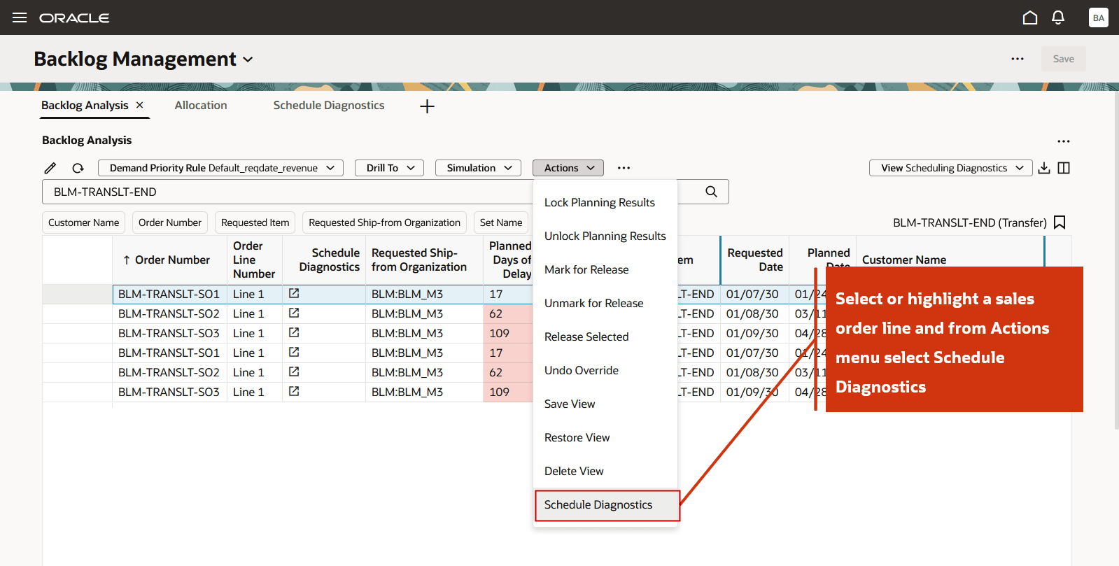Click Order Line Number column header
1119x566 pixels.
254,260
